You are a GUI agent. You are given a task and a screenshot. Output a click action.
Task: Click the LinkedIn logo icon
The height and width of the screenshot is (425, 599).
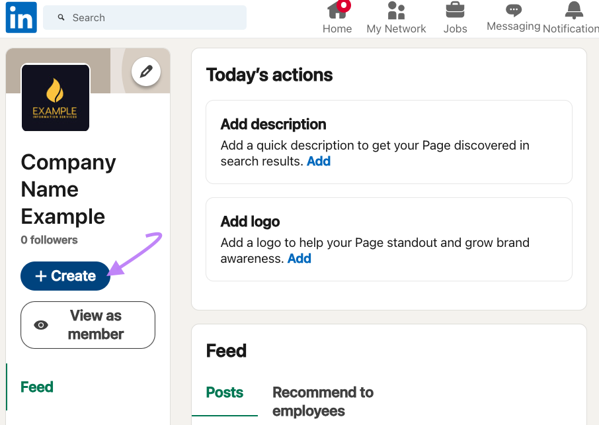[x=21, y=17]
